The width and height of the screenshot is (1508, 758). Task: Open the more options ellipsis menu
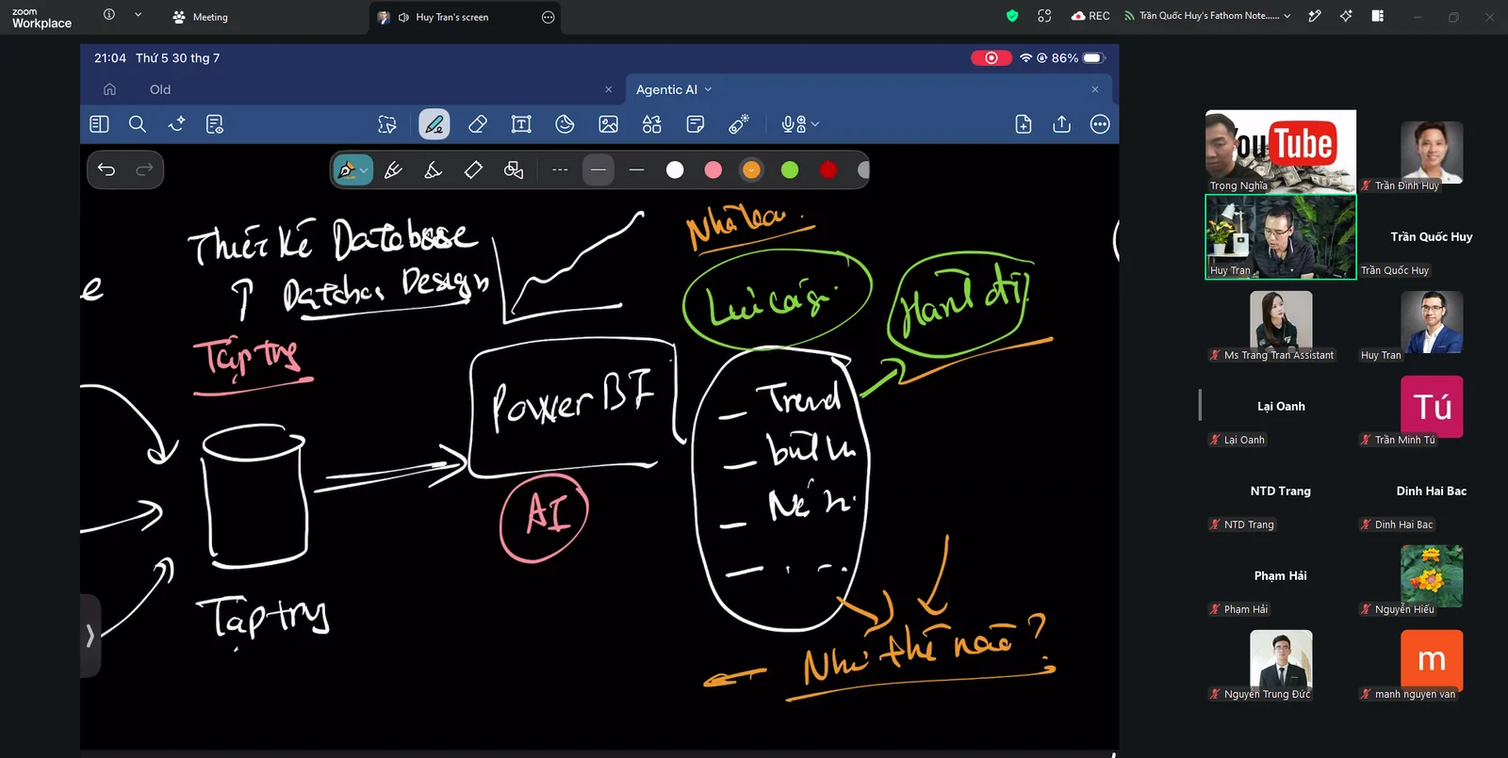pos(1100,124)
